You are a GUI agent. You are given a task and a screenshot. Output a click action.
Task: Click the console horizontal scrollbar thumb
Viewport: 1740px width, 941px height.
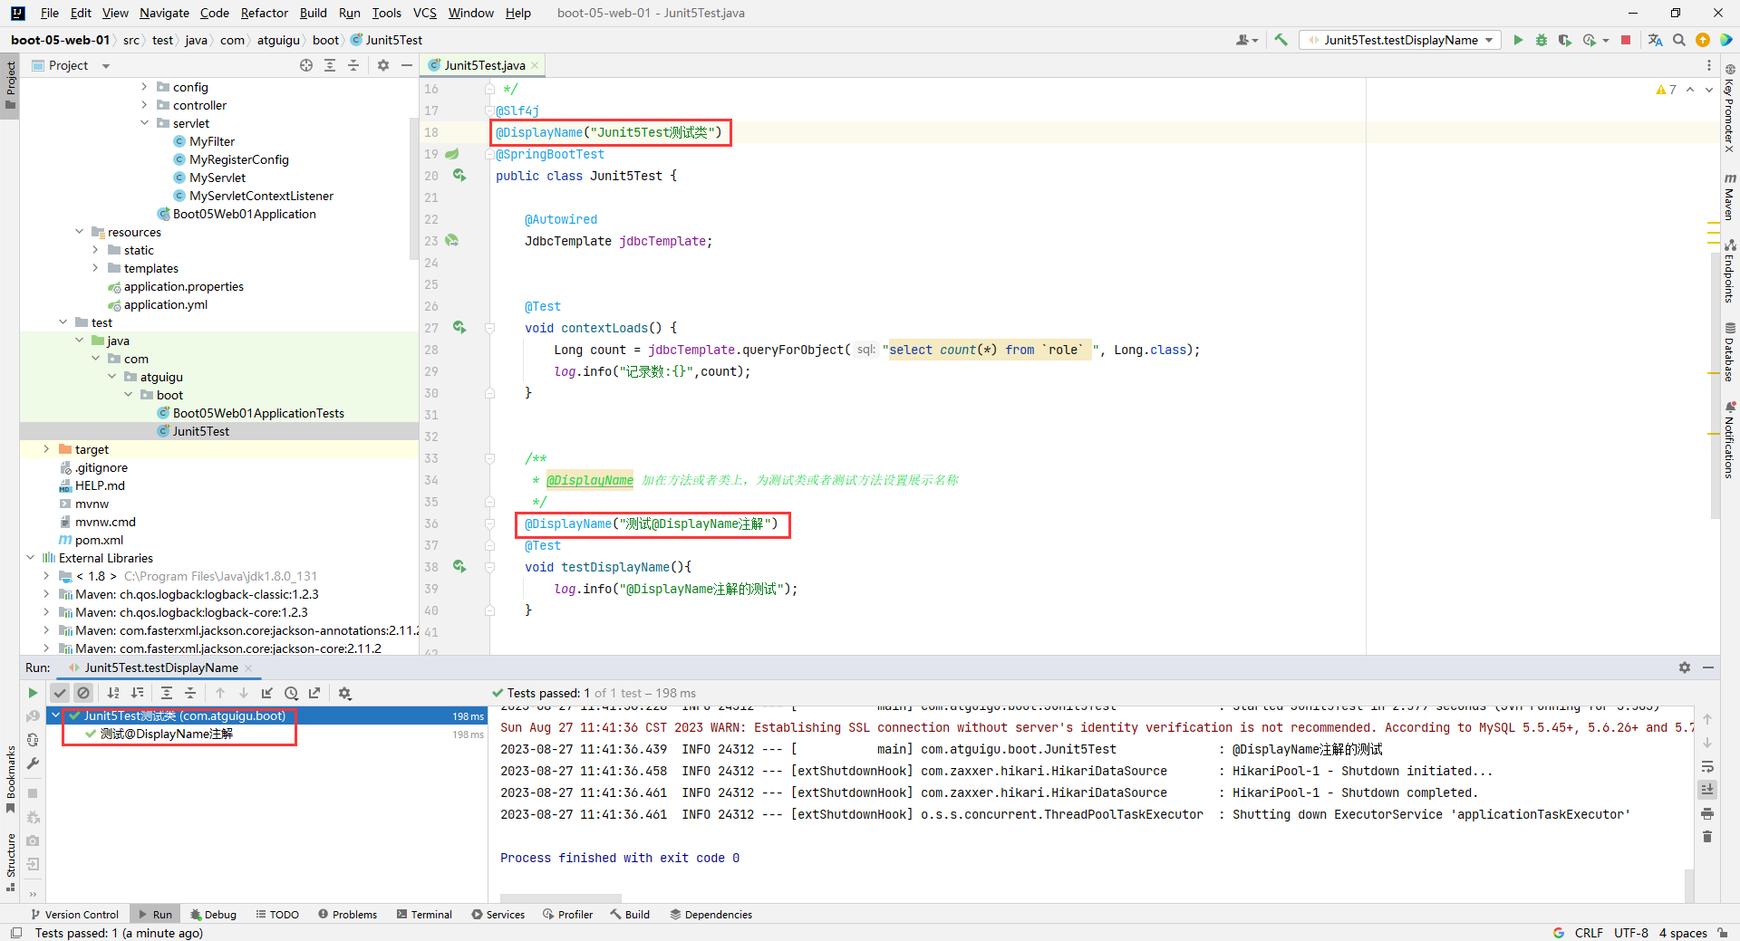[560, 898]
